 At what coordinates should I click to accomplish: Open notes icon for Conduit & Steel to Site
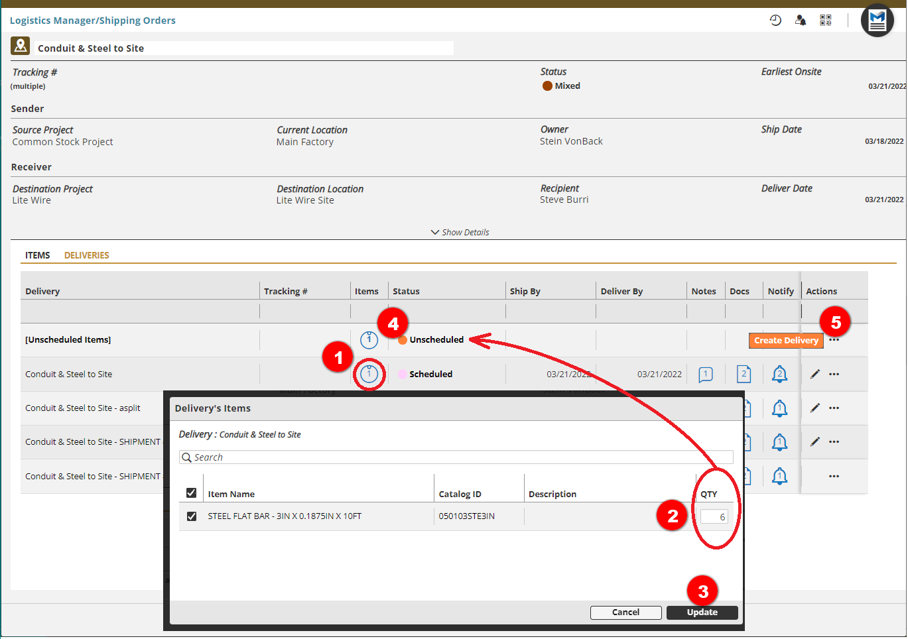[x=706, y=375]
